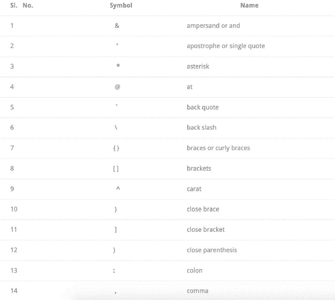Click the carat symbol in row 9
Screen dimensions: 335x300
pos(118,188)
